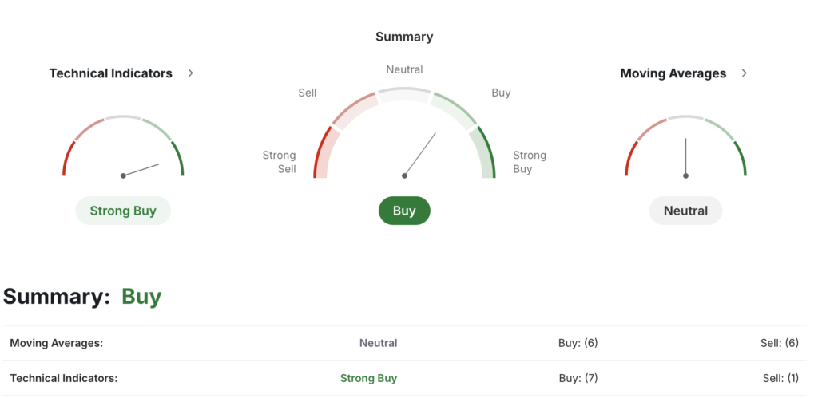This screenshot has width=818, height=398.
Task: Click the Strong Buy badge under Technical Indicators gauge
Action: click(x=123, y=211)
